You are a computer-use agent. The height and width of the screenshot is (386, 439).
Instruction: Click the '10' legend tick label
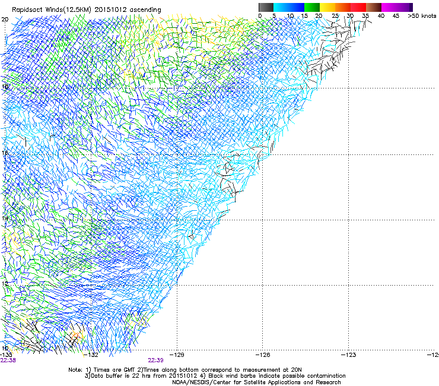[290, 16]
